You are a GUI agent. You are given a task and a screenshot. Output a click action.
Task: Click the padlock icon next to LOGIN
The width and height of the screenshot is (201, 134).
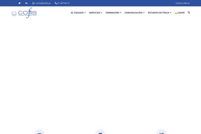pos(176,13)
